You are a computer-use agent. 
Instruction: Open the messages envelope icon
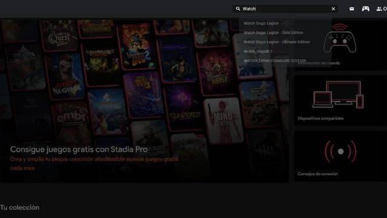click(x=352, y=9)
